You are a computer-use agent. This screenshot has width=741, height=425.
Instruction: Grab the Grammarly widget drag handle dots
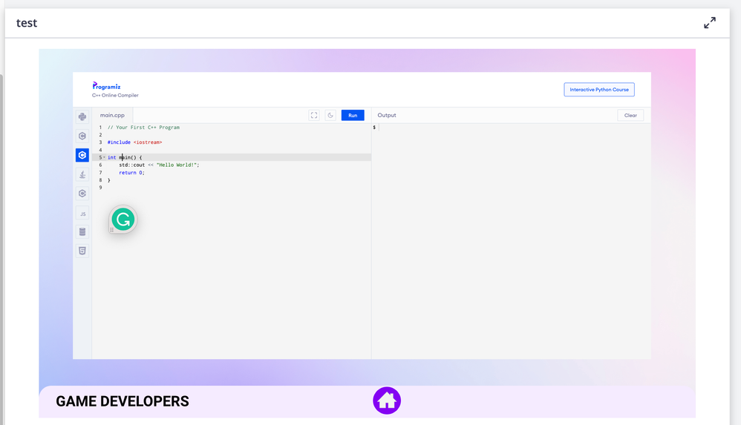(x=112, y=229)
